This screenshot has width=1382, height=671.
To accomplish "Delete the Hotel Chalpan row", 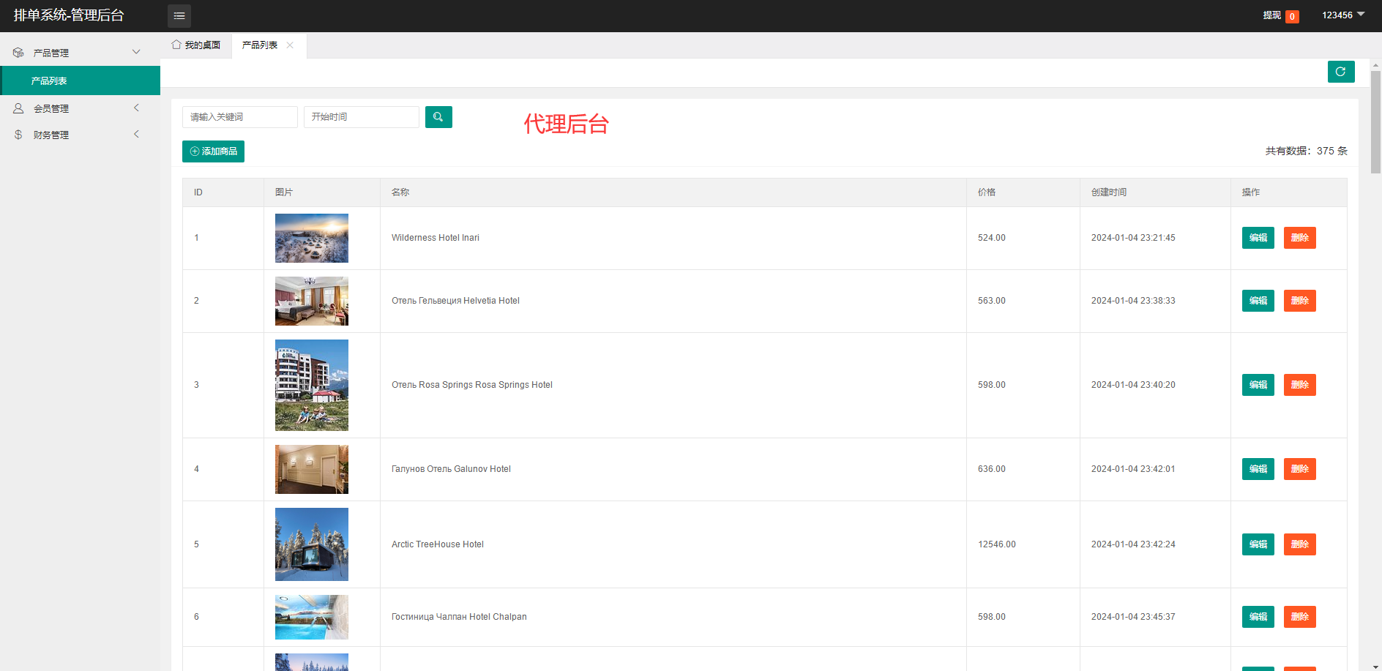I will click(1300, 617).
